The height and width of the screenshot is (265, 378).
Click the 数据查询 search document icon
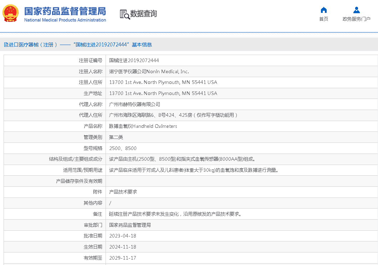(x=125, y=15)
